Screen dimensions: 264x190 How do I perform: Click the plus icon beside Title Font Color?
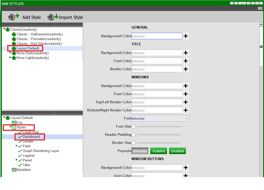coord(186,61)
